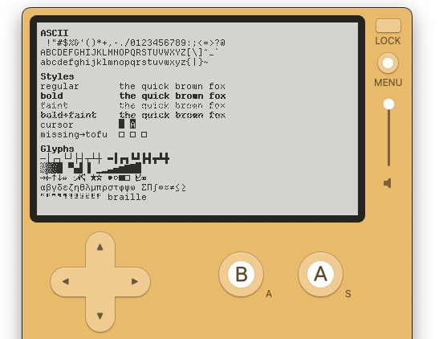Click the 'missing→tofu' label

point(74,134)
